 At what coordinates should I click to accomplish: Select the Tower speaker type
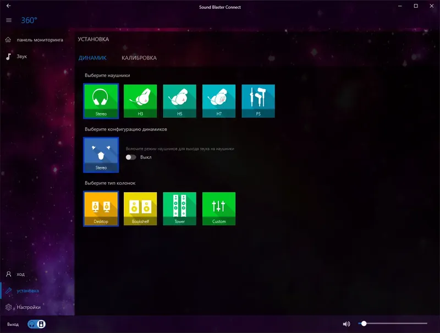pos(180,208)
